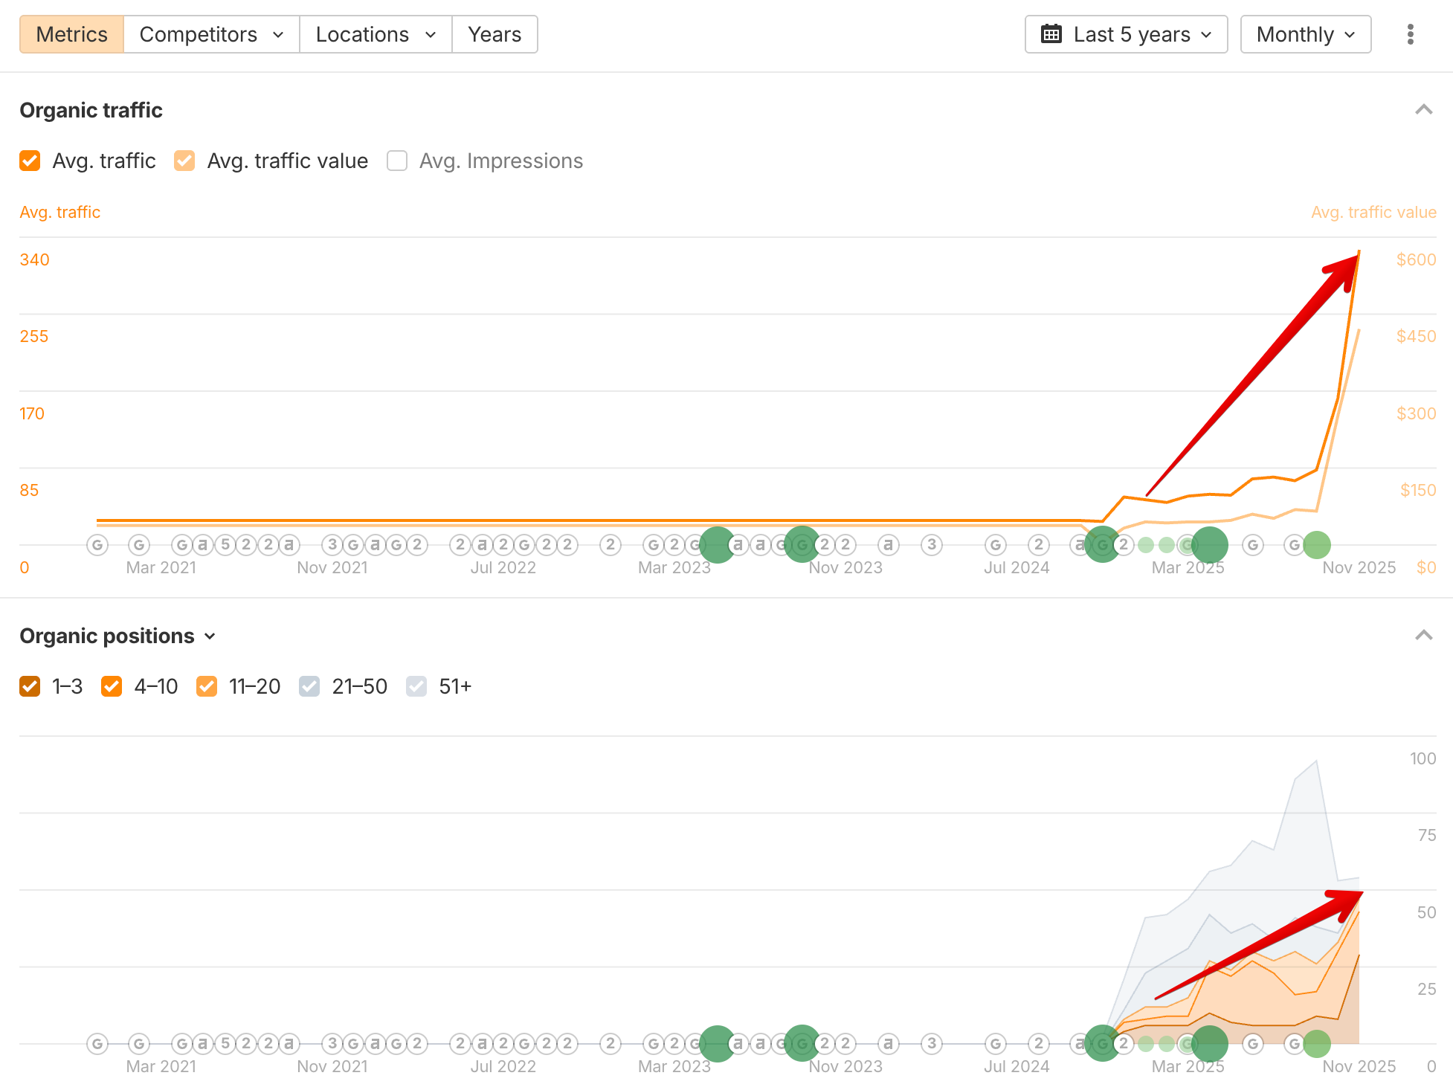
Task: Select the Years tab
Action: (x=494, y=34)
